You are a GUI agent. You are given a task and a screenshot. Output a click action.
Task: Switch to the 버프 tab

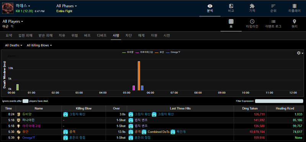[87, 35]
